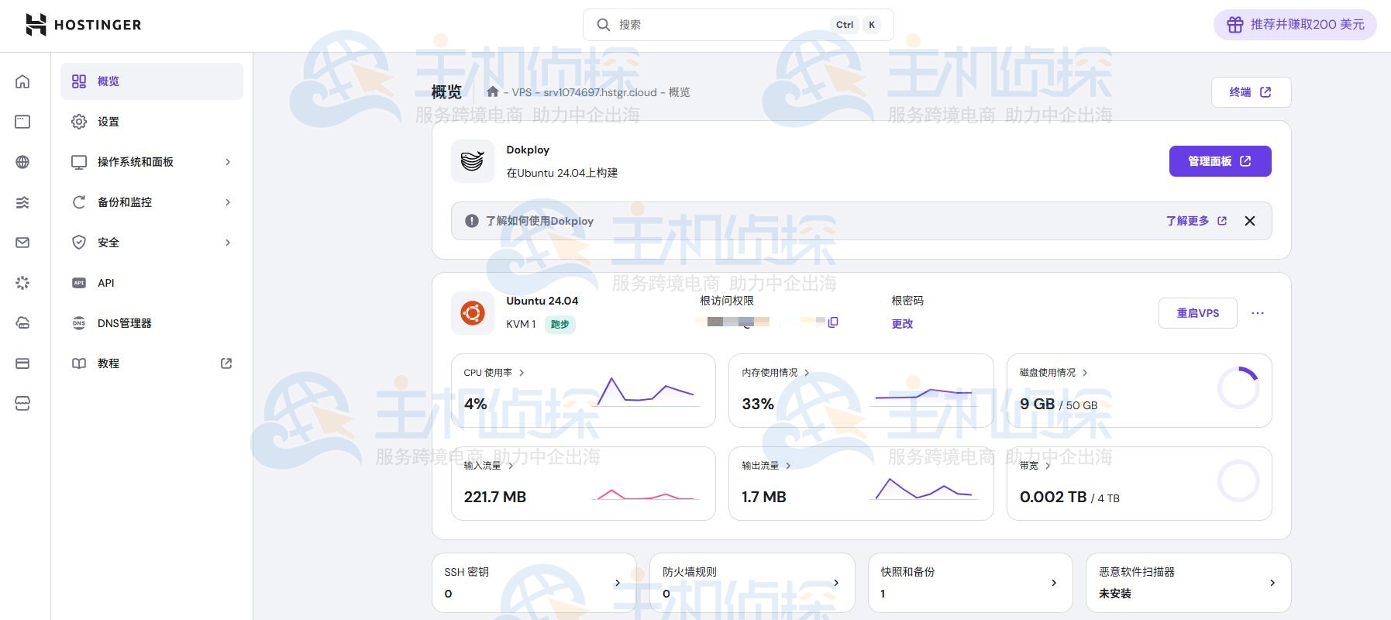Open the 防火墙规则 card
The width and height of the screenshot is (1391, 620).
coord(752,583)
